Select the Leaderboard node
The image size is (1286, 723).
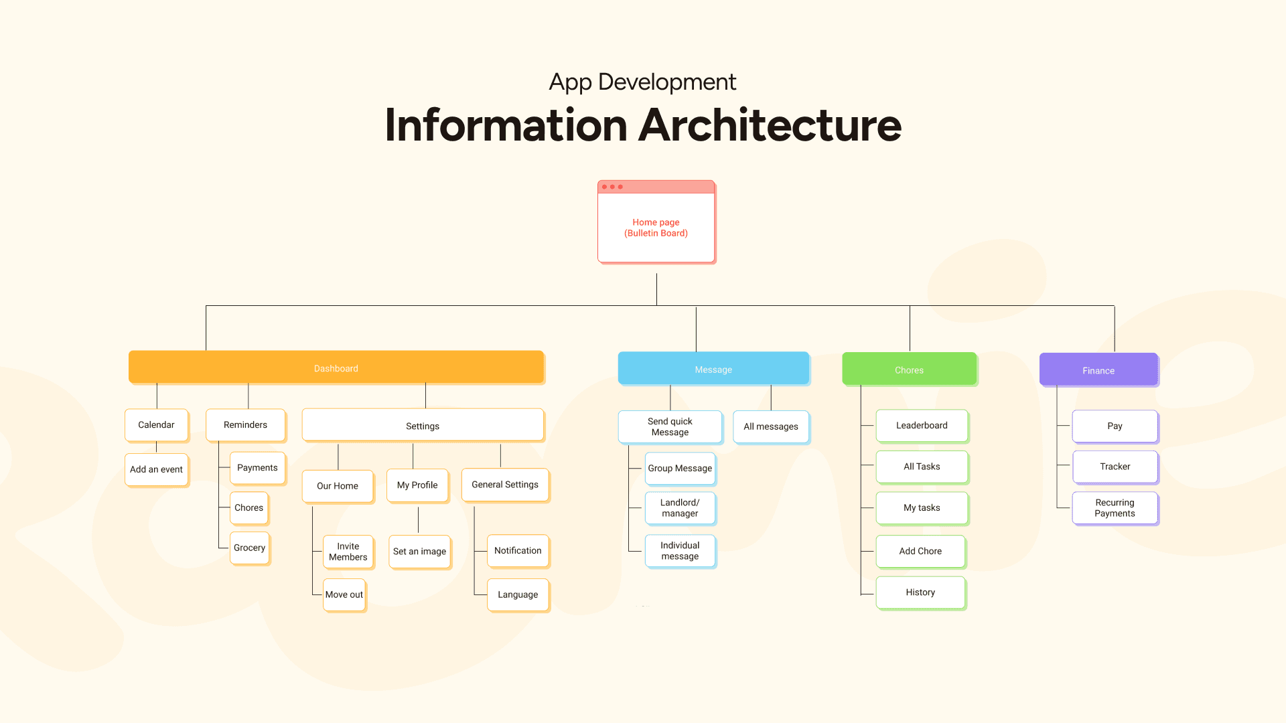(x=922, y=426)
